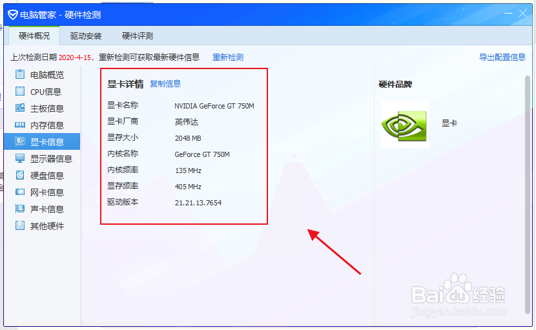Screen dimensions: 536x330
Task: Click the 显卡信息 graphics card icon
Action: 20,141
